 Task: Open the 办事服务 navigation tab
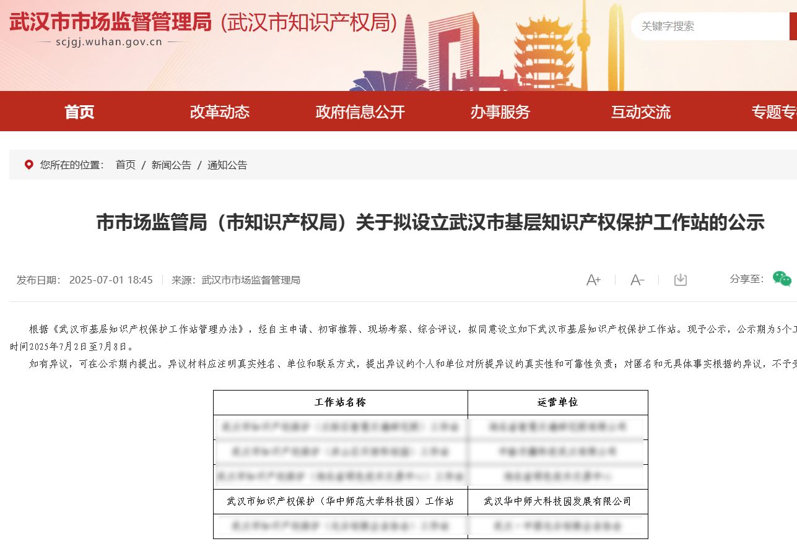(500, 112)
